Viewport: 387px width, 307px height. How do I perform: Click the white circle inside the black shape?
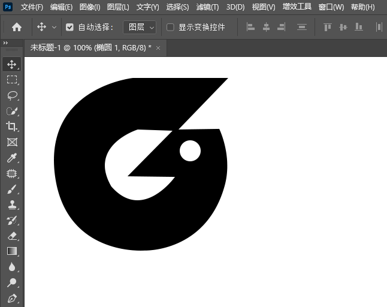(x=190, y=151)
